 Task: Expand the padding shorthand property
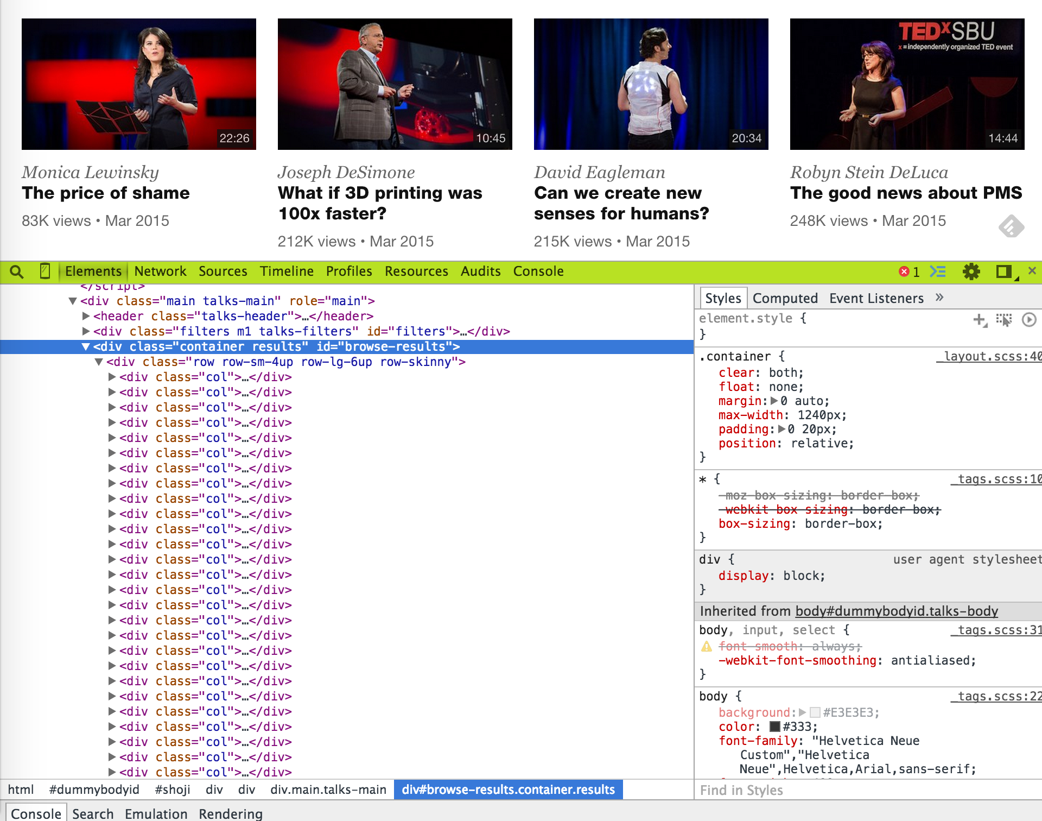(781, 429)
